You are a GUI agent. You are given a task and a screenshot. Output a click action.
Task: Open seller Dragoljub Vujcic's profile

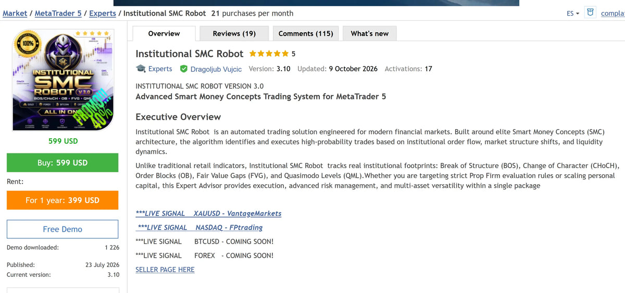point(216,69)
